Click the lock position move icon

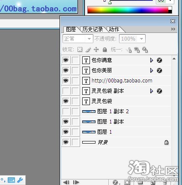(x=96, y=50)
